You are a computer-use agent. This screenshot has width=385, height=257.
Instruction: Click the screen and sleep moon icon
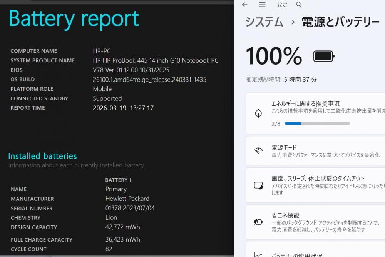tap(258, 185)
